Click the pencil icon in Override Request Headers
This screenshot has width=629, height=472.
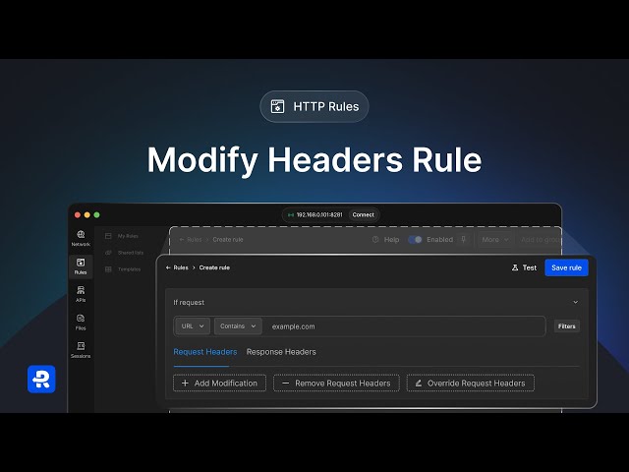click(x=419, y=383)
